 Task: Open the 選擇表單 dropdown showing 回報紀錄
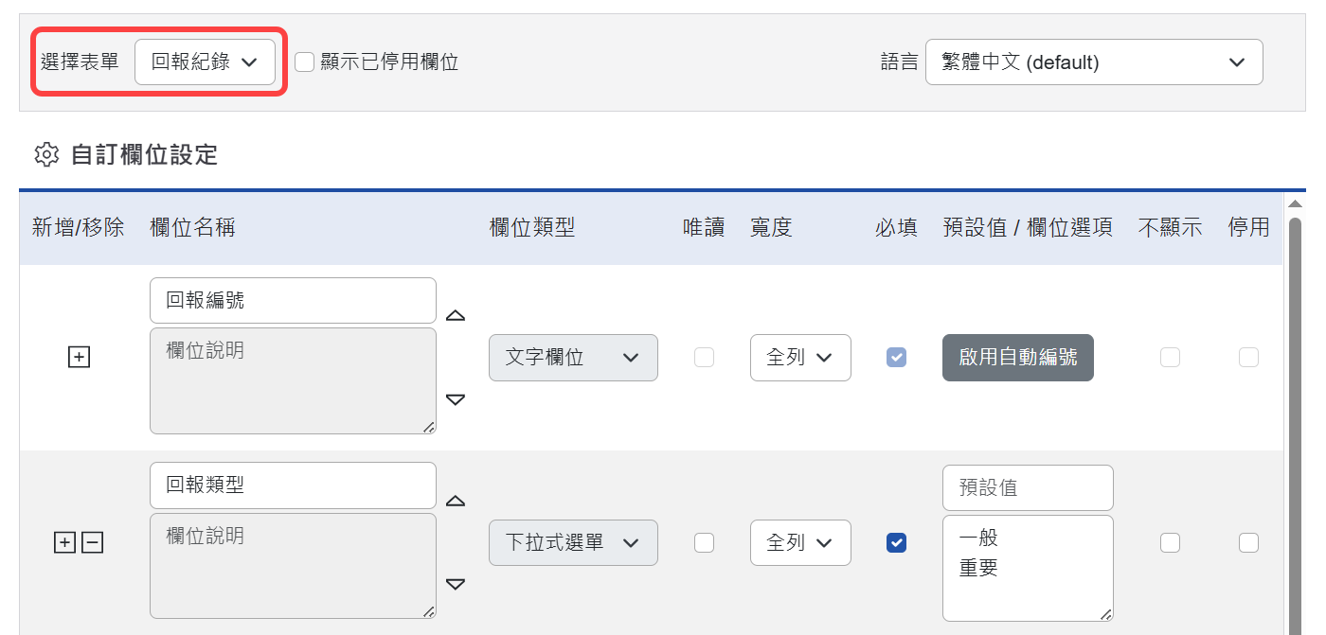pyautogui.click(x=206, y=61)
